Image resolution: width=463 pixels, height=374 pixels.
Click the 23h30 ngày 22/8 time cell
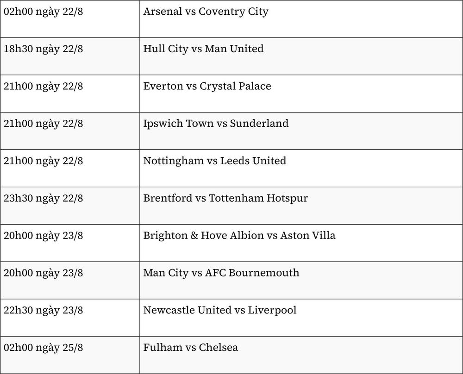[x=70, y=206]
